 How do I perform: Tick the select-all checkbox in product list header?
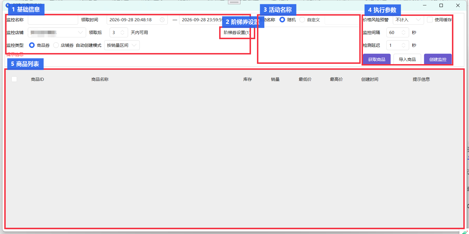[x=14, y=79]
